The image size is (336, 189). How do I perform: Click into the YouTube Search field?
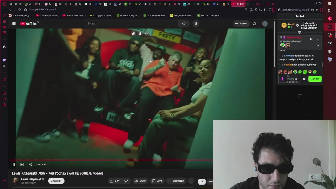[131, 24]
